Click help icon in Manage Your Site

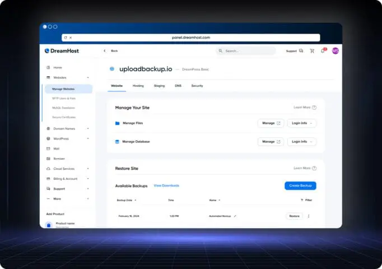314,108
